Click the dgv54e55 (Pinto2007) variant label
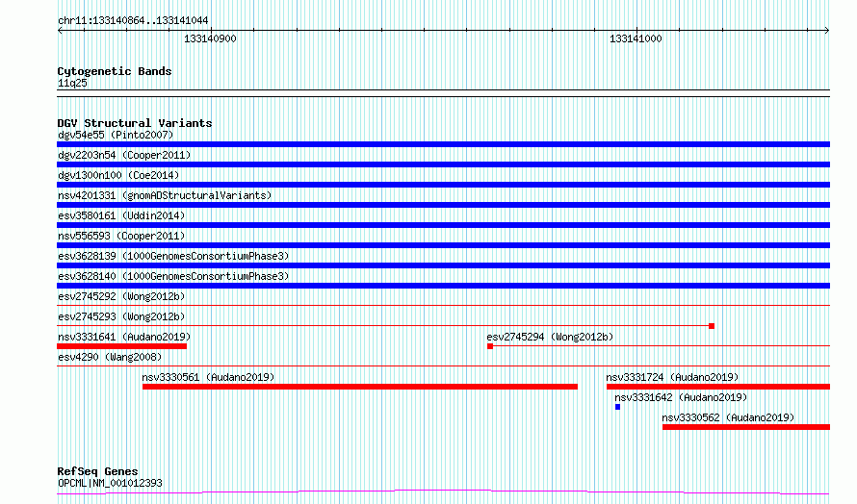Viewport: 857px width, 504px height. [x=116, y=135]
